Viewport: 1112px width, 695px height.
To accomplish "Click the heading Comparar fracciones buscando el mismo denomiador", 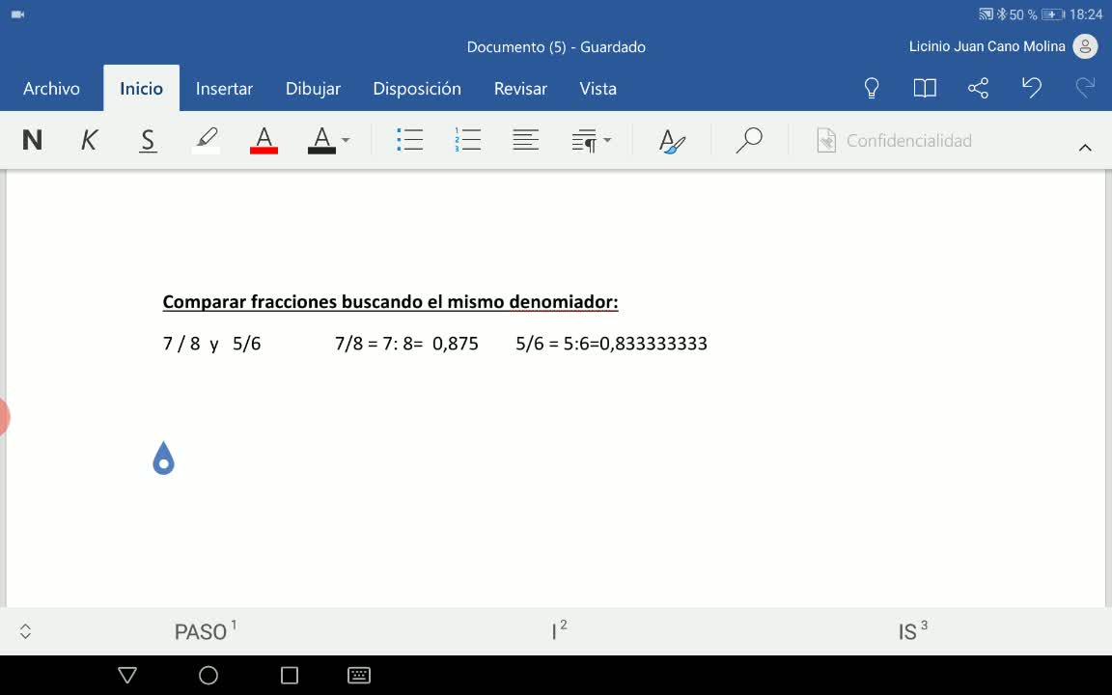I will tap(390, 302).
